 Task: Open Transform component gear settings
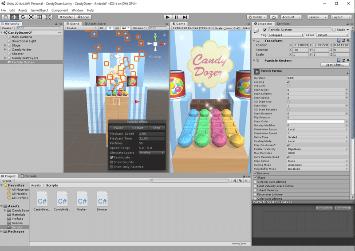[x=348, y=40]
